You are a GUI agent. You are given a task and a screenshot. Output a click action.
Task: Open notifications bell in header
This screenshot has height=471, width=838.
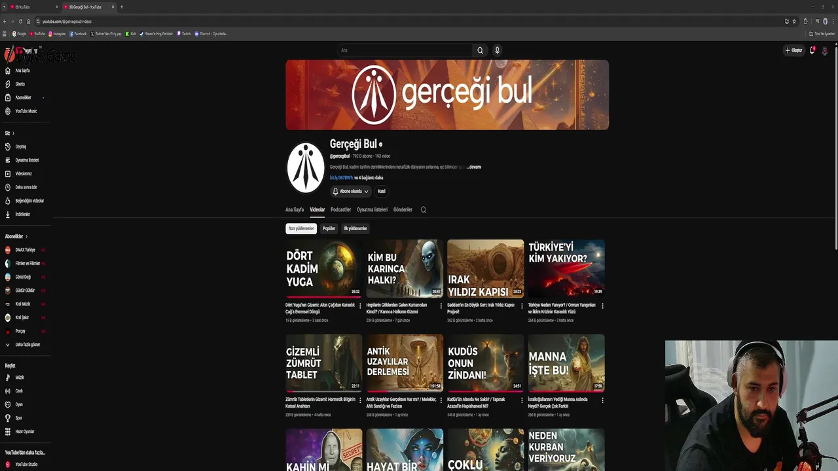[812, 50]
